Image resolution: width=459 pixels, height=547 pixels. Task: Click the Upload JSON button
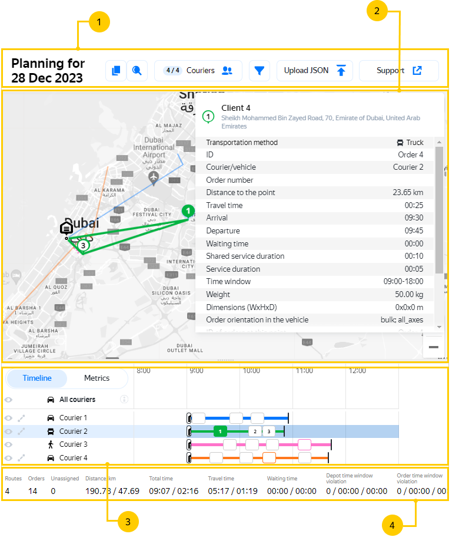point(314,71)
